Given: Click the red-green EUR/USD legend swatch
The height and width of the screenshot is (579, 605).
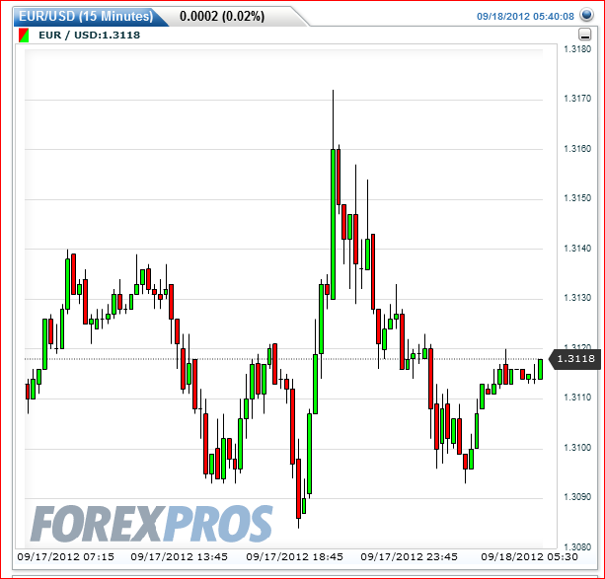Looking at the screenshot, I should pos(24,36).
